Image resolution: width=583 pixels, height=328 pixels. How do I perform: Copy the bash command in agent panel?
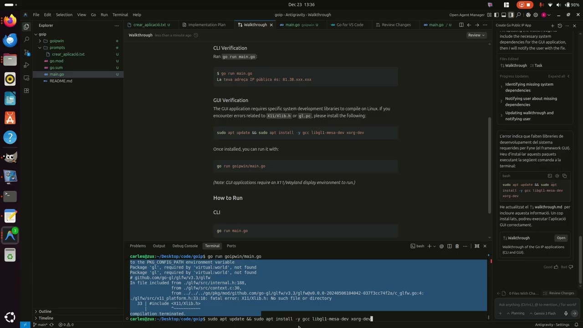click(x=564, y=176)
